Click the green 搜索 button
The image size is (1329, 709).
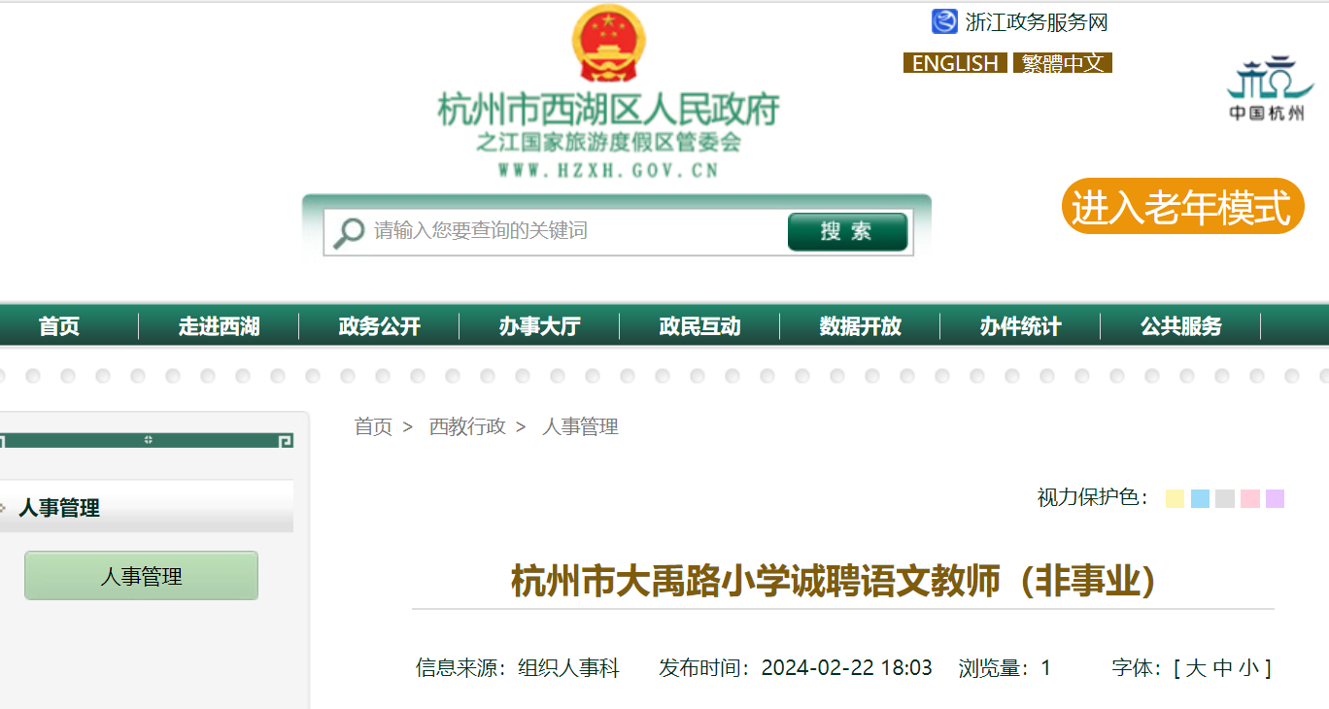(847, 232)
